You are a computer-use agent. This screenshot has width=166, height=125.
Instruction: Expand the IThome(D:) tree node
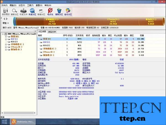coord(6,47)
